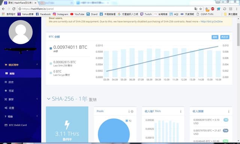
Task: Toggle the Last SHA-256 payout legend square
Action: pyautogui.click(x=51, y=64)
